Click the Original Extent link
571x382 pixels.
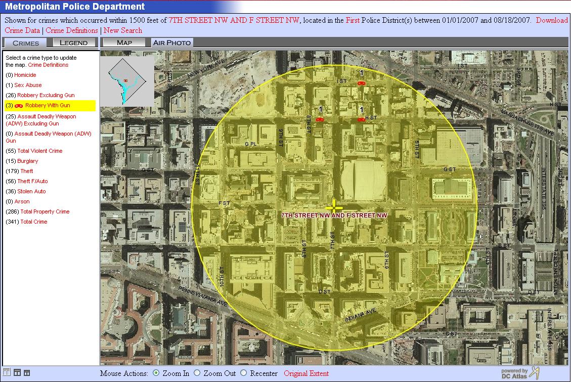[306, 373]
